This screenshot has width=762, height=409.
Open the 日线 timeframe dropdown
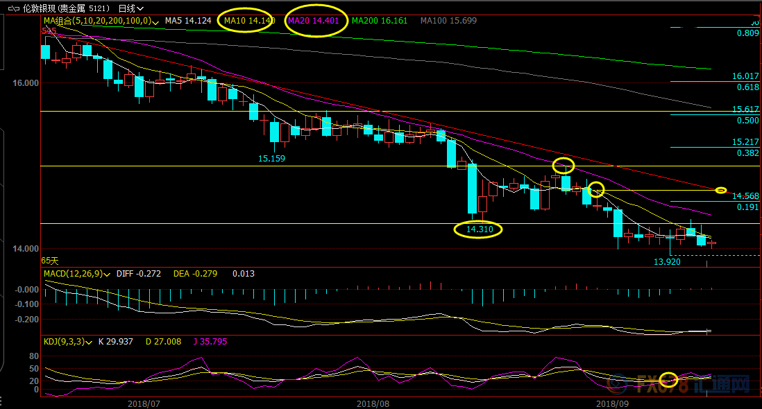[130, 9]
